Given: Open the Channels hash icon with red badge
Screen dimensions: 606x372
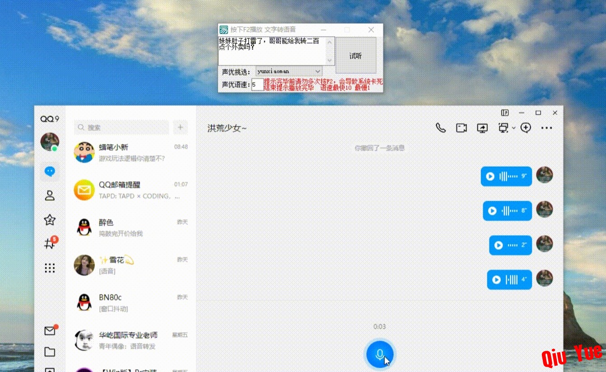Looking at the screenshot, I should click(x=50, y=244).
